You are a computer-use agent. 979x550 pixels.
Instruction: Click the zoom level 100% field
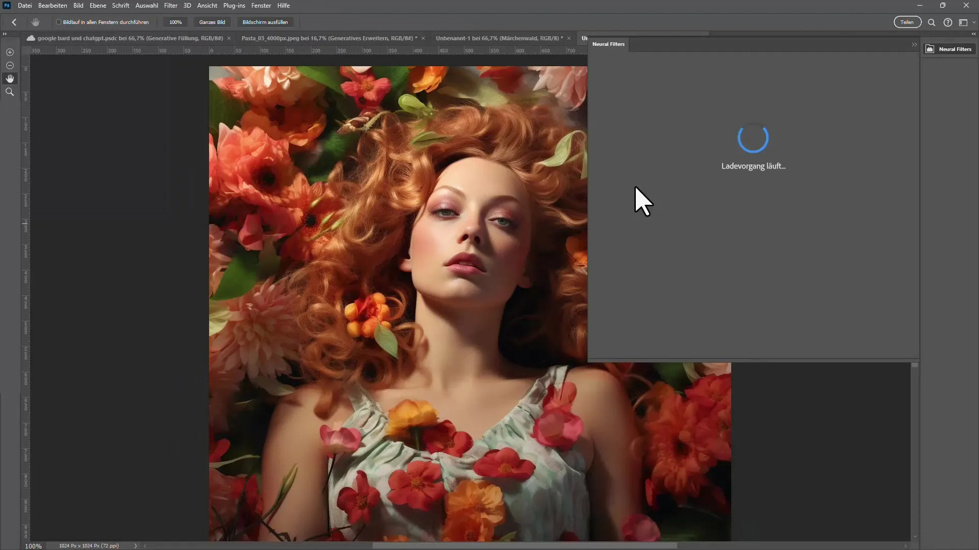pyautogui.click(x=33, y=546)
